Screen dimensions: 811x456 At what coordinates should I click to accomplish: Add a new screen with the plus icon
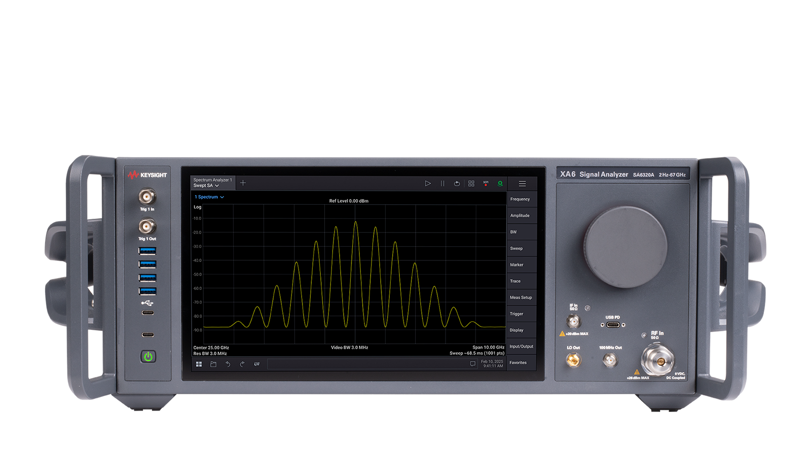(x=243, y=183)
